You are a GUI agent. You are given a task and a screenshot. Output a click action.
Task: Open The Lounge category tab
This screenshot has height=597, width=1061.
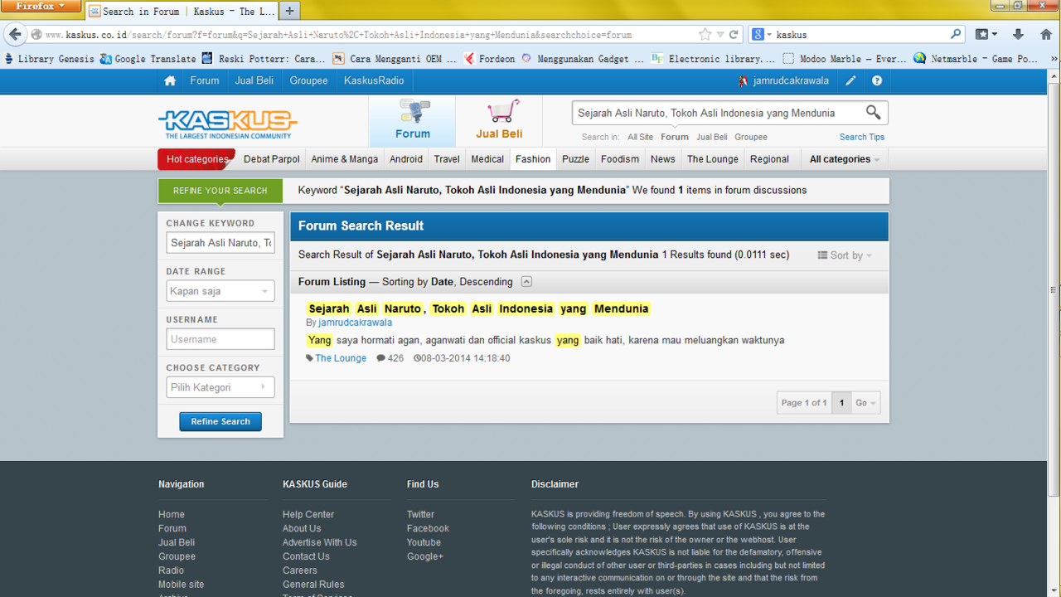(x=712, y=159)
